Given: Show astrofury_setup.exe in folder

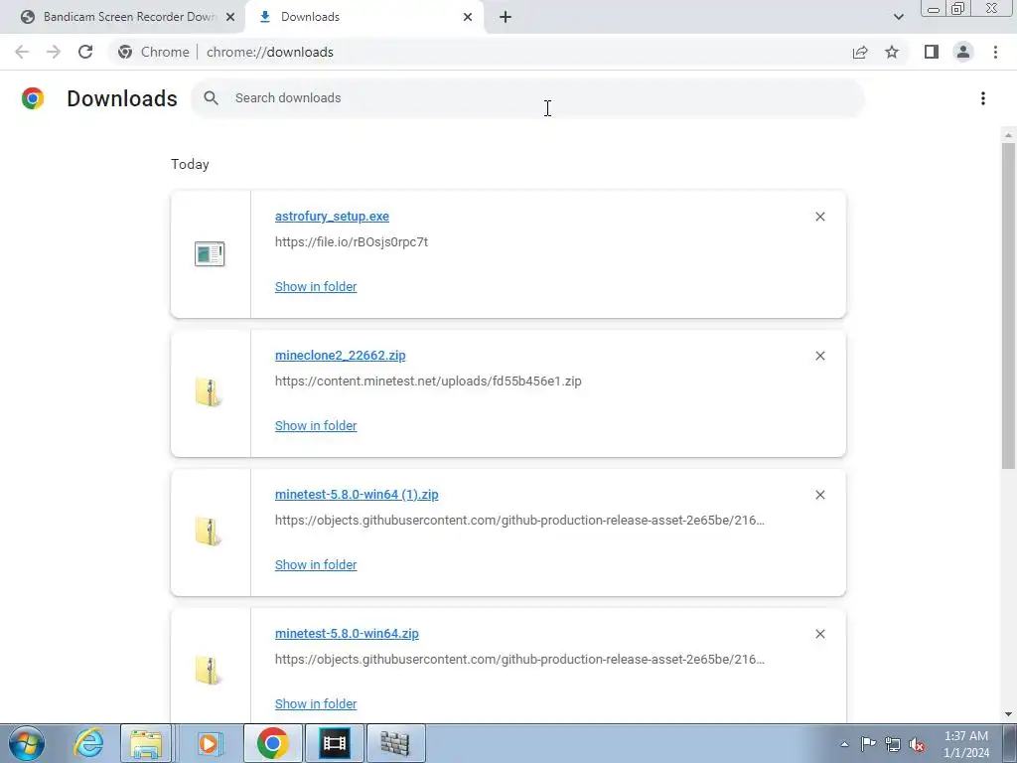Looking at the screenshot, I should click(x=316, y=287).
